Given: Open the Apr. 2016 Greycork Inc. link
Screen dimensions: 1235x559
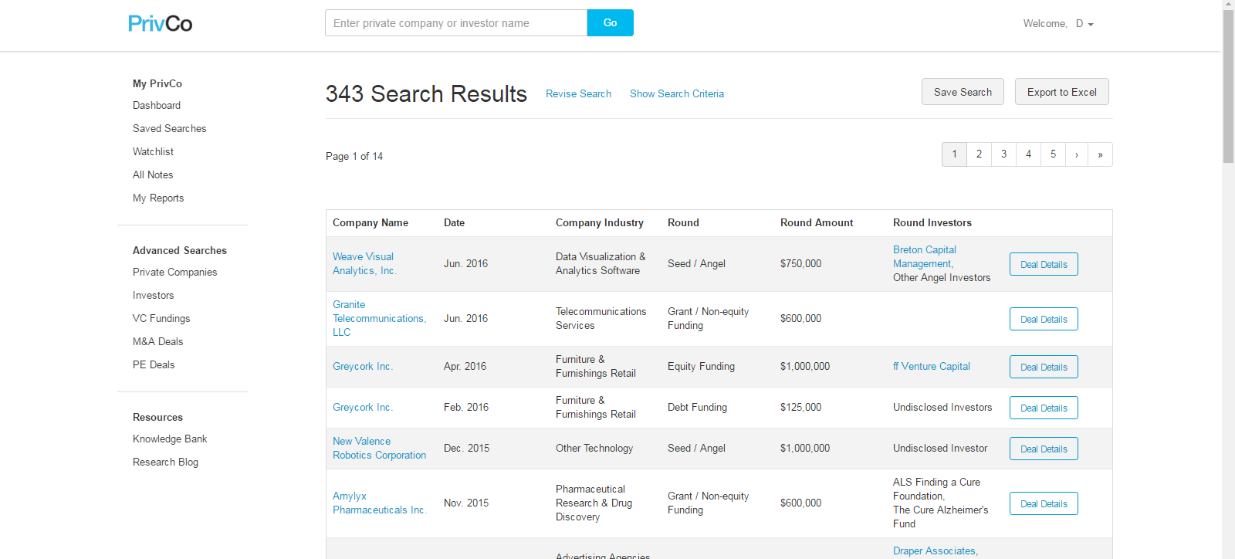Looking at the screenshot, I should [x=363, y=366].
